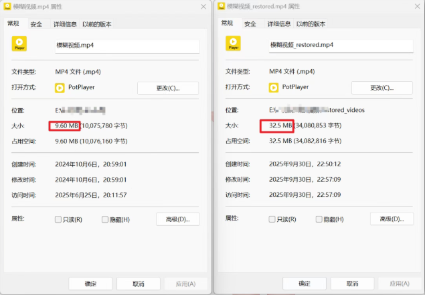Click the filename field containing 模糊视频.mp4
The height and width of the screenshot is (295, 425).
(127, 45)
